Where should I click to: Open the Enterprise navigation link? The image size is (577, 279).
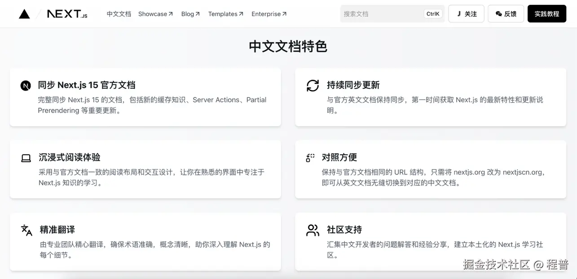(269, 14)
